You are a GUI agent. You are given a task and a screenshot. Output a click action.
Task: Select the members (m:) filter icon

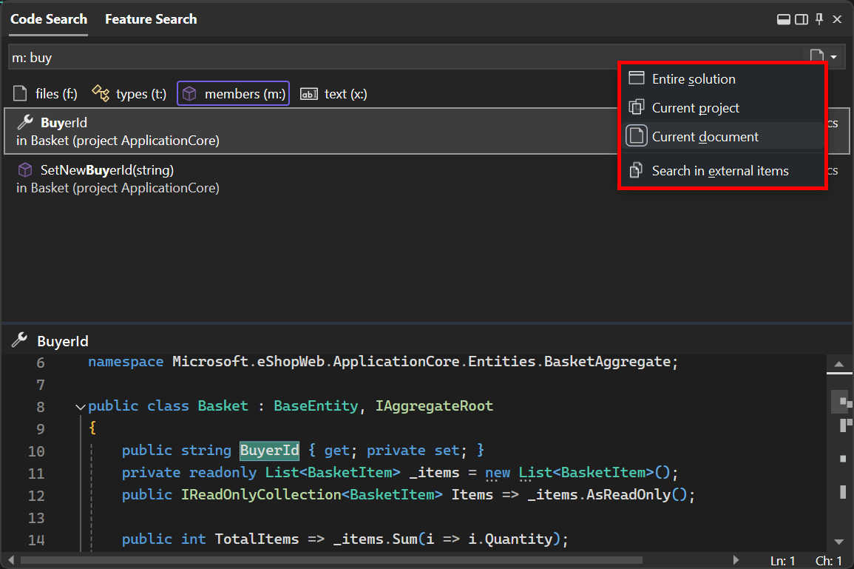click(x=189, y=93)
